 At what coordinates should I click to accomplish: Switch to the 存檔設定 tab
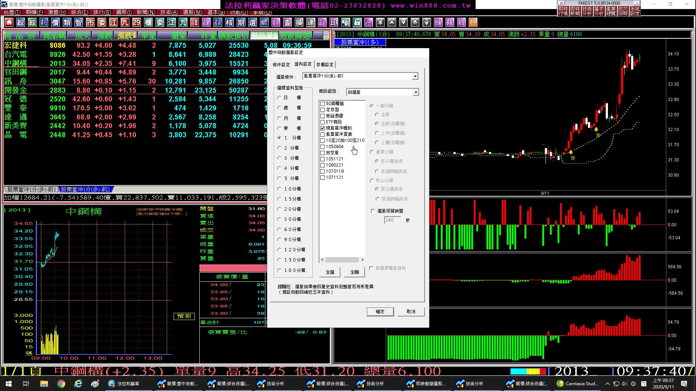(325, 64)
